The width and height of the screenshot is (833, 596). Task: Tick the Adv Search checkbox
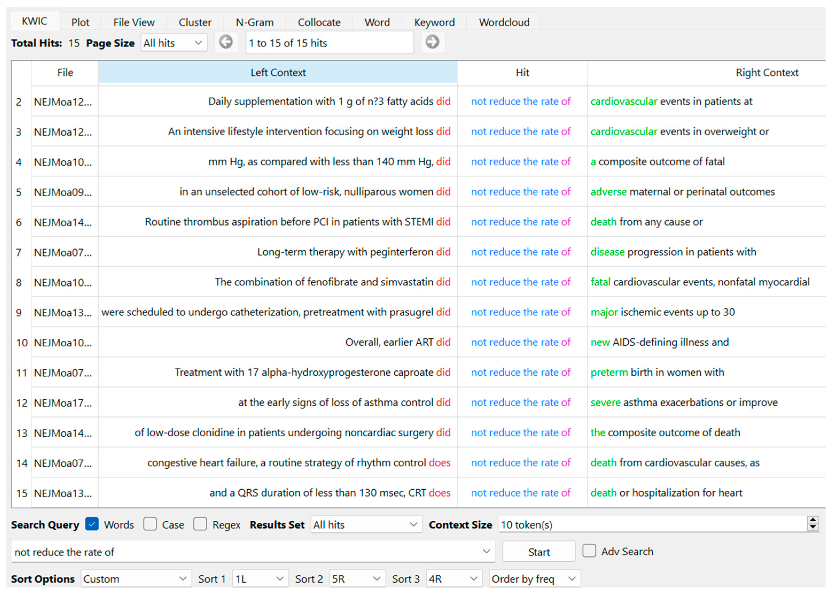coord(589,551)
